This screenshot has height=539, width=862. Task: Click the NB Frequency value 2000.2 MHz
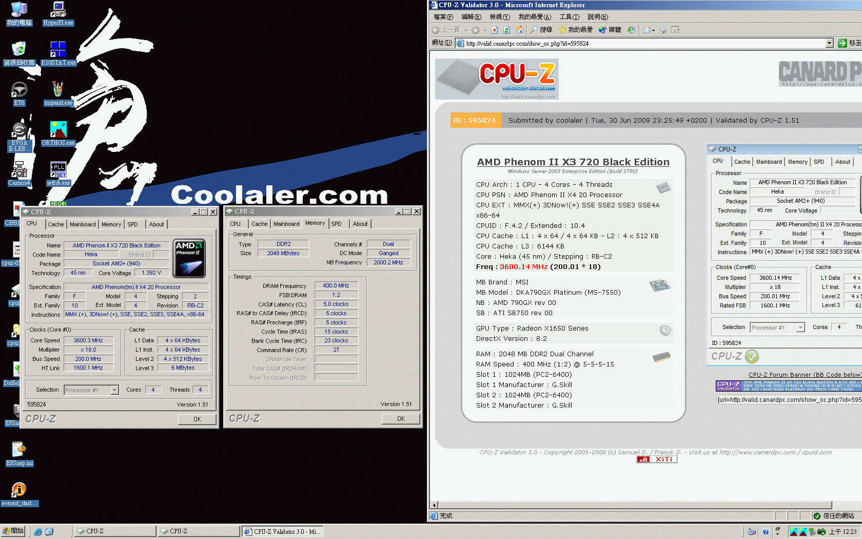click(388, 262)
